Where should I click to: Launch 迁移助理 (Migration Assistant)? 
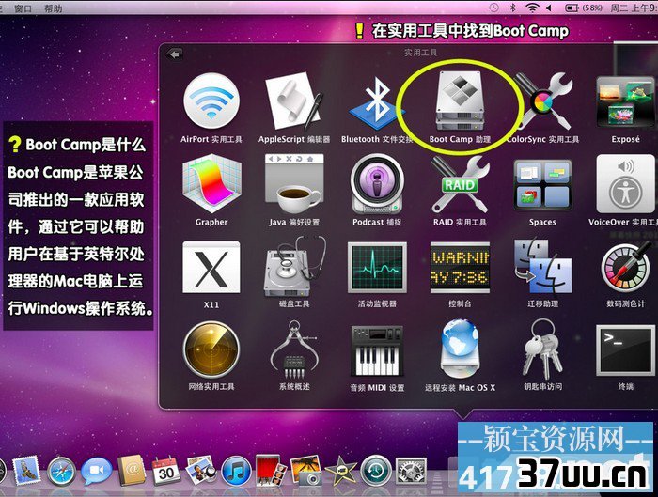[542, 267]
